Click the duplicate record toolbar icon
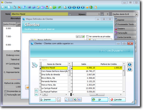 pos(14,7)
